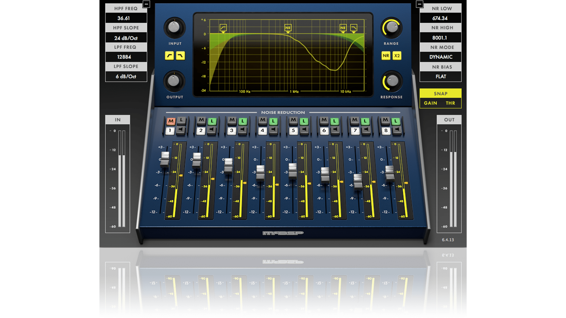This screenshot has height=318, width=566.
Task: Click band 8 speaker audition button
Action: tap(396, 130)
